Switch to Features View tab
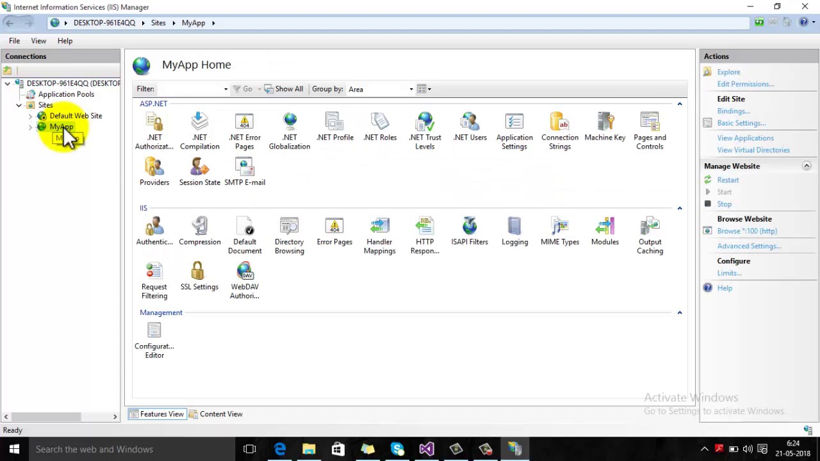The height and width of the screenshot is (461, 820). [x=156, y=414]
